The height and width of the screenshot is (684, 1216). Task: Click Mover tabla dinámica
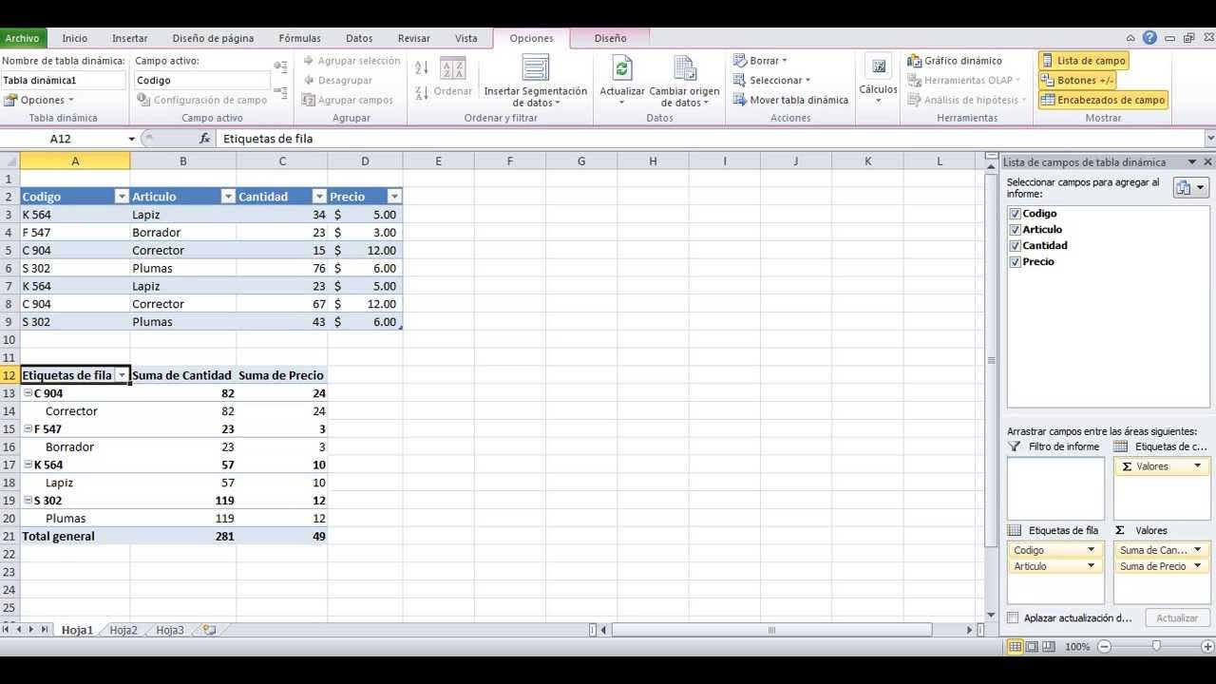click(x=790, y=100)
